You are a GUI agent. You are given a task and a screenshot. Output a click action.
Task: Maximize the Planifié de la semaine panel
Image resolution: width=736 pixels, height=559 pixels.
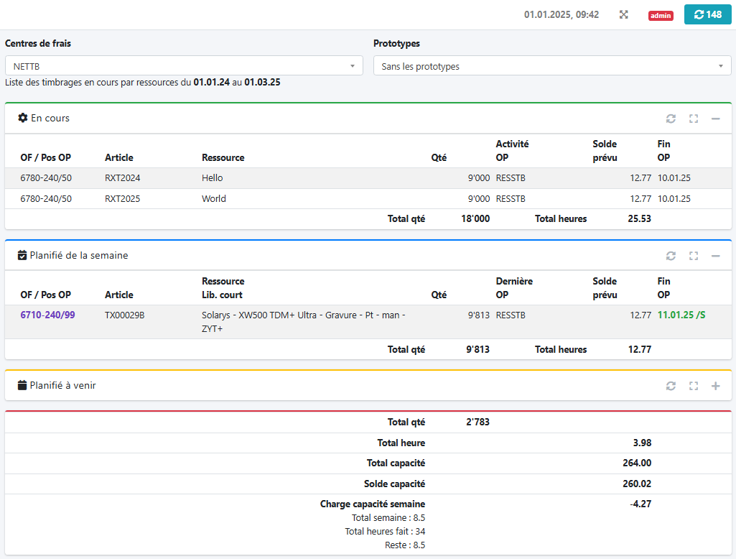tap(694, 256)
